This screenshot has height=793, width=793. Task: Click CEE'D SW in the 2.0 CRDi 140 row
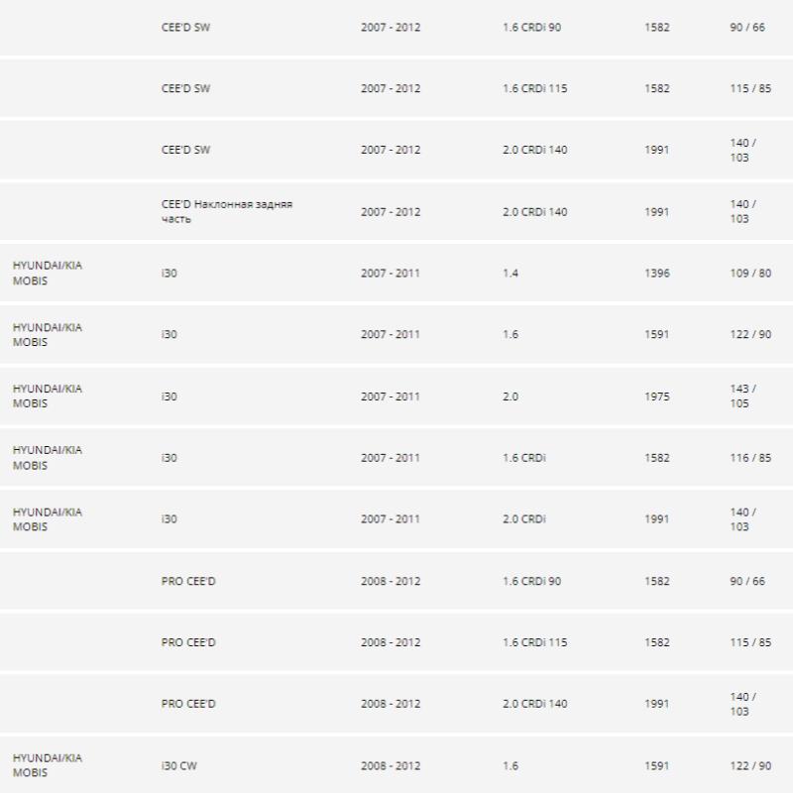pyautogui.click(x=185, y=150)
